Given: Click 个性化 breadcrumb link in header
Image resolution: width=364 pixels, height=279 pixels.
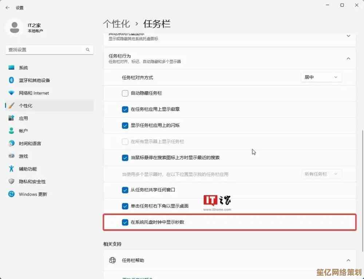Looking at the screenshot, I should pos(116,24).
